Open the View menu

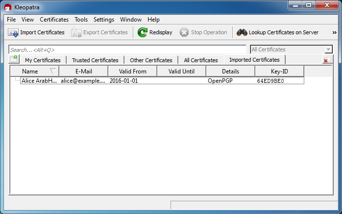[x=28, y=20]
